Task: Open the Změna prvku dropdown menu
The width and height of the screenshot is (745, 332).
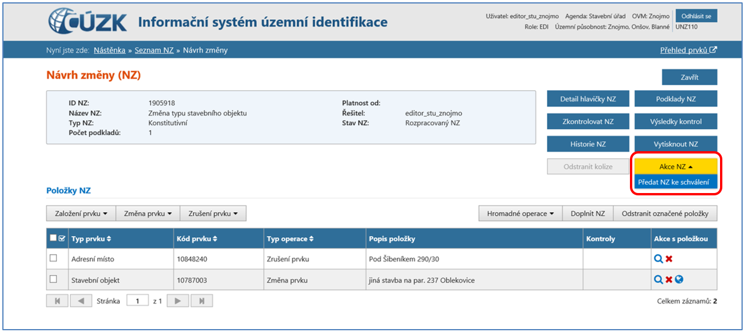Action: [148, 213]
